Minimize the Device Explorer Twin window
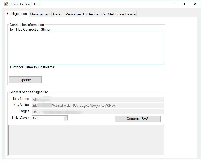This screenshot has height=161, width=203. pyautogui.click(x=172, y=4)
